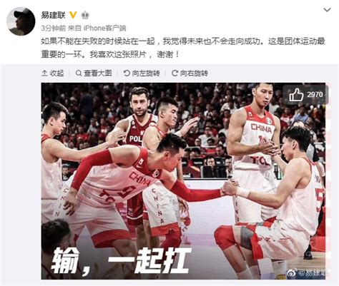Open the 3分钟前 timestamp link

coord(53,29)
